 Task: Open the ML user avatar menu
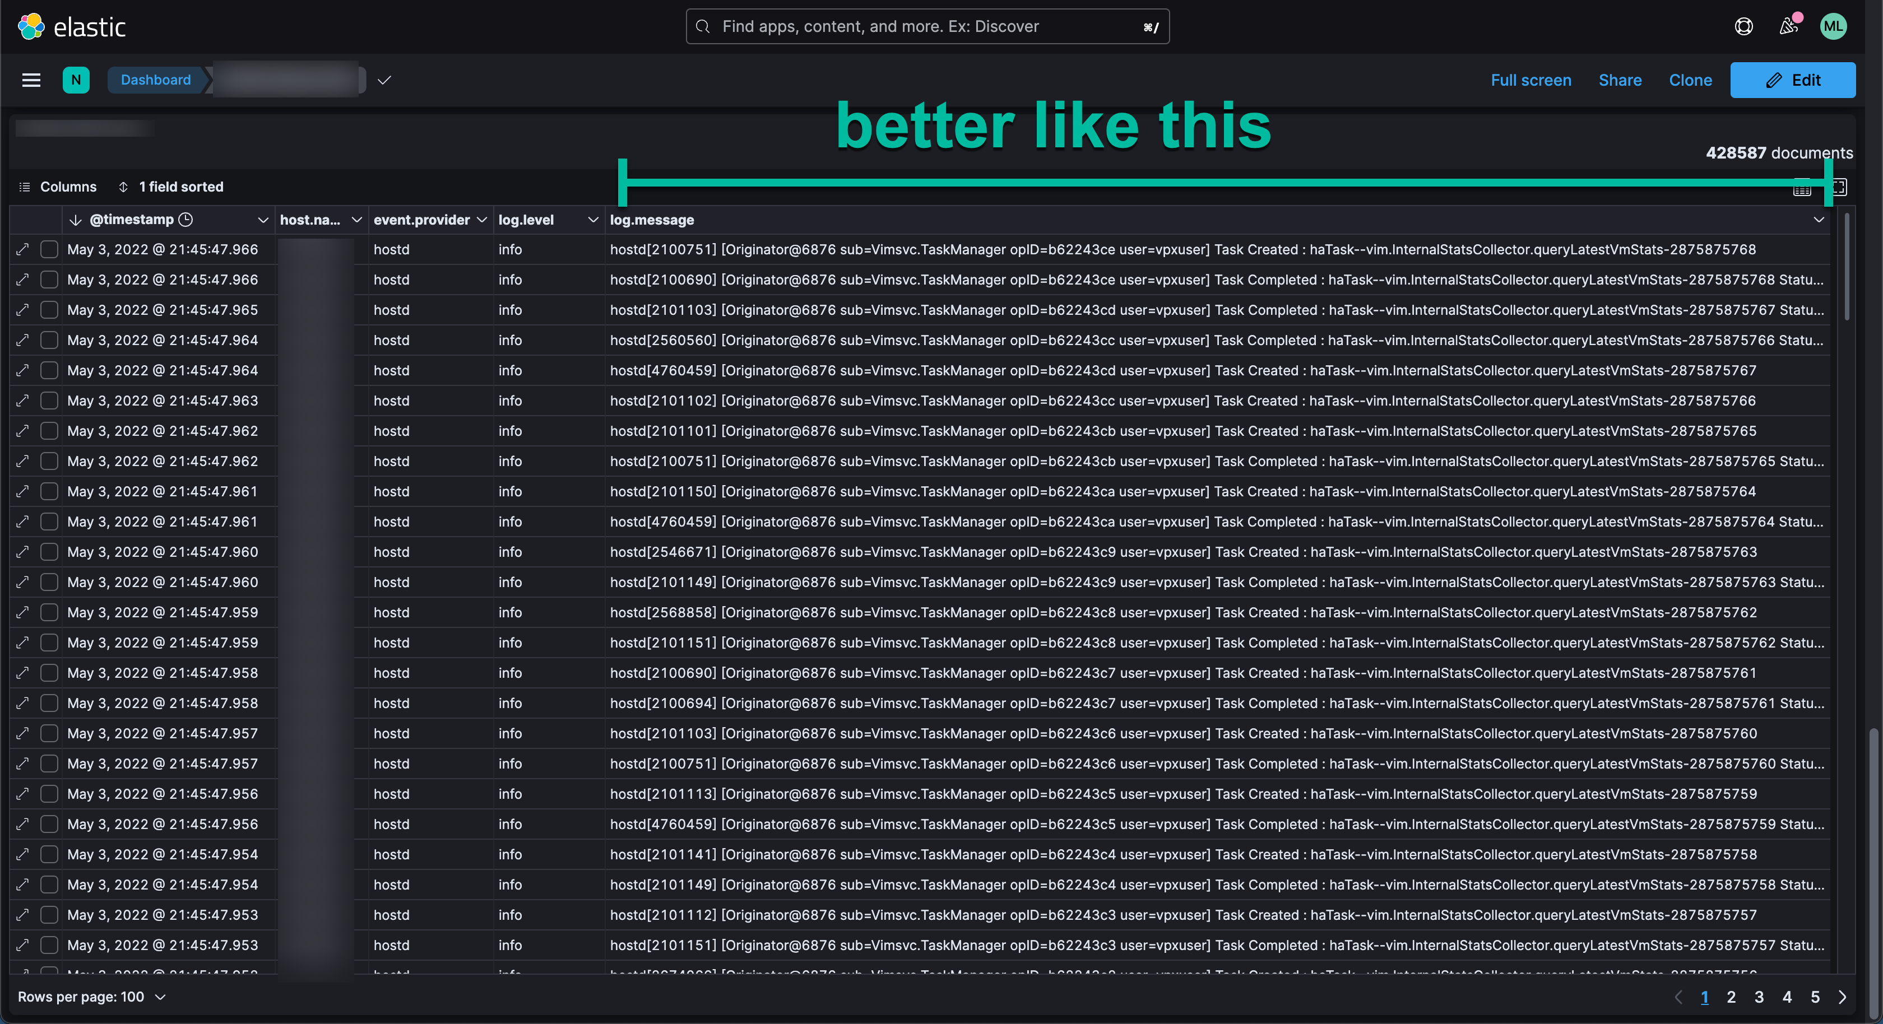pyautogui.click(x=1833, y=26)
